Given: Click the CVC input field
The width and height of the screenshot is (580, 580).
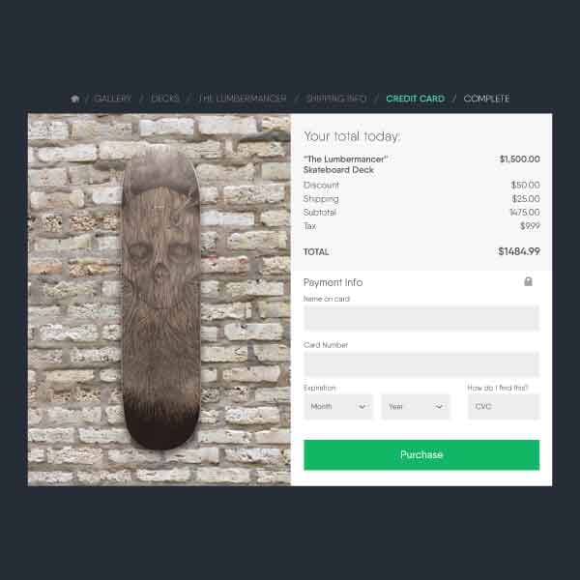Looking at the screenshot, I should (x=504, y=407).
